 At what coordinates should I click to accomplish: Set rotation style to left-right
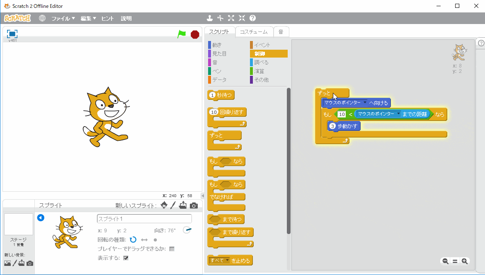tap(144, 240)
